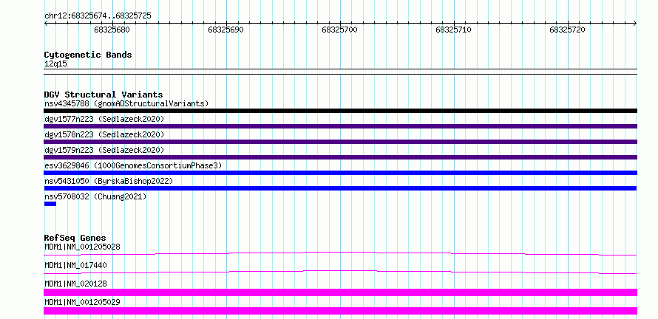Click the blue bar below nsv5431050
Viewport: 658px width, 319px height.
340,188
